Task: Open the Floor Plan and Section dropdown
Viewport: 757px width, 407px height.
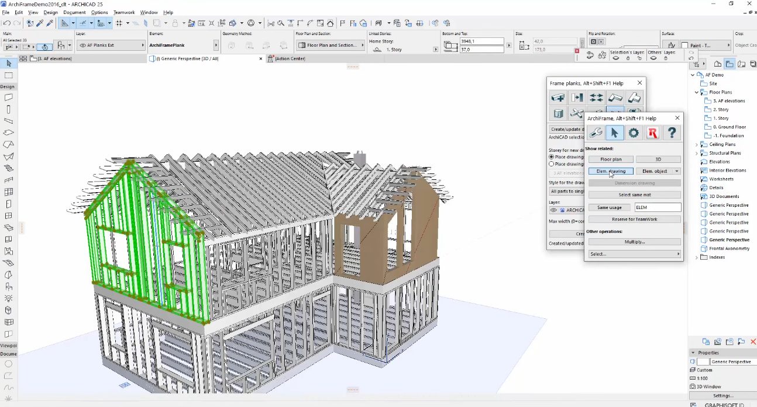Action: click(331, 45)
